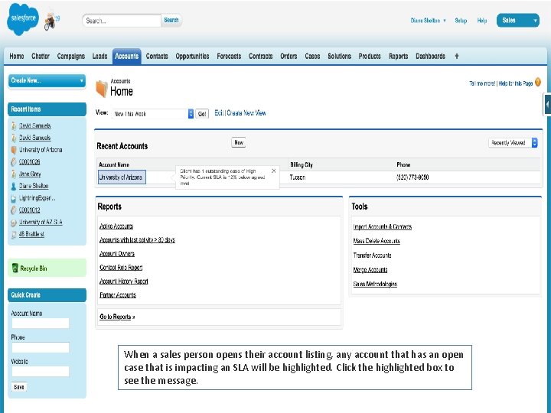Click the contact icon beside Jane Grey
Screen dimensions: 551x413
14,174
